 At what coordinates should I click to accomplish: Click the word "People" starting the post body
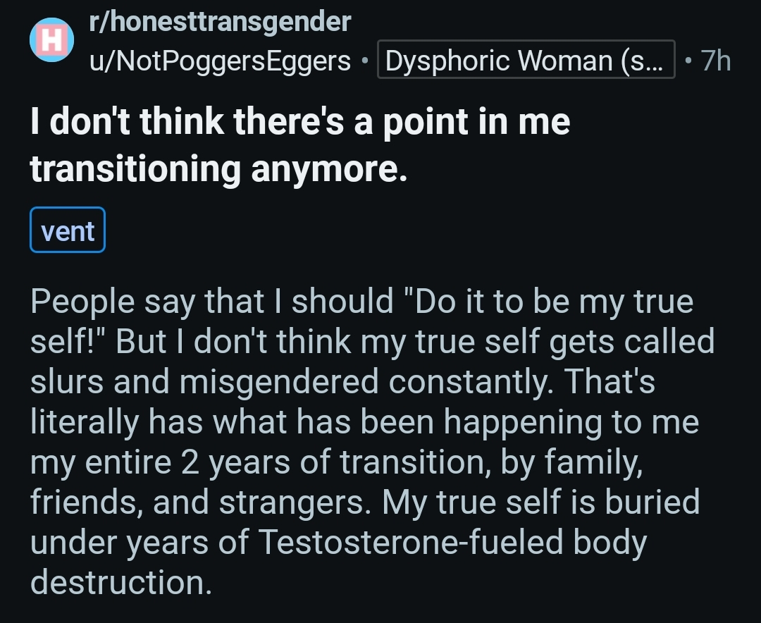tap(82, 302)
